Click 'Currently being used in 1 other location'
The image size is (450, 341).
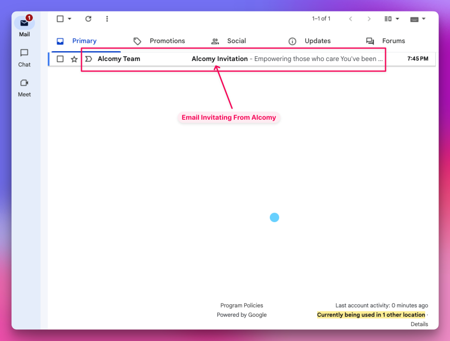pyautogui.click(x=371, y=315)
